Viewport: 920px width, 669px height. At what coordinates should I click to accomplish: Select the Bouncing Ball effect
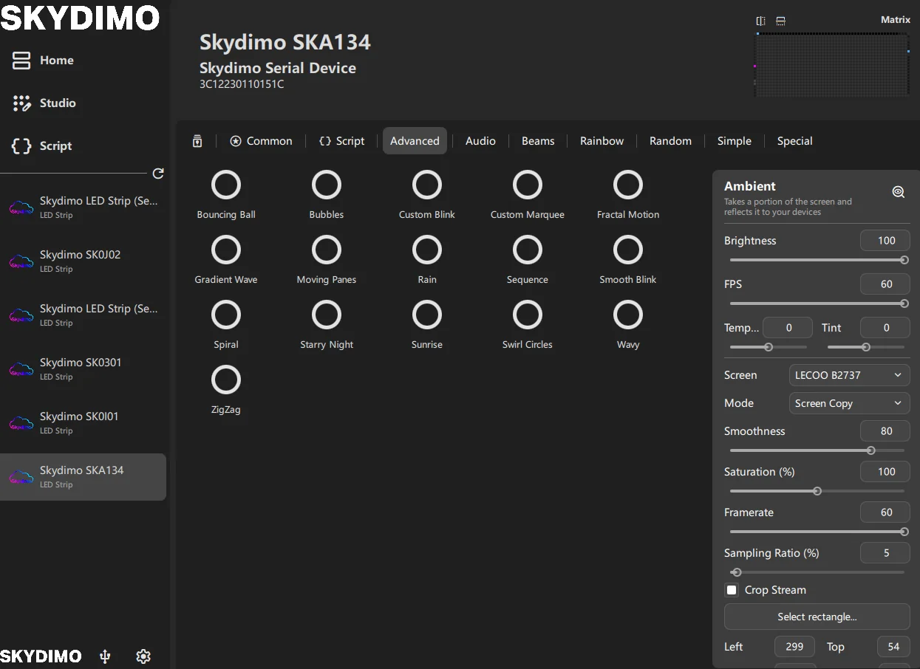coord(226,185)
